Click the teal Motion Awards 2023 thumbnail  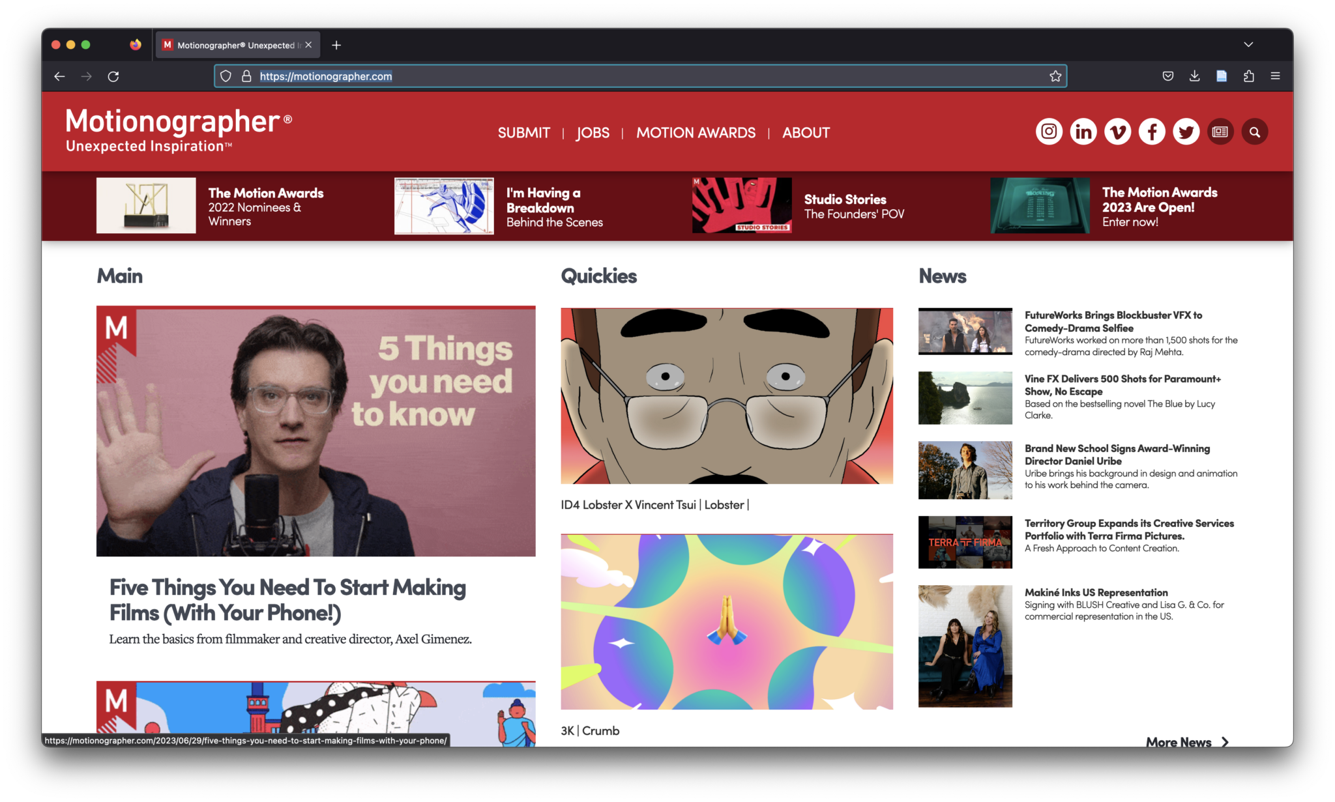[1040, 205]
